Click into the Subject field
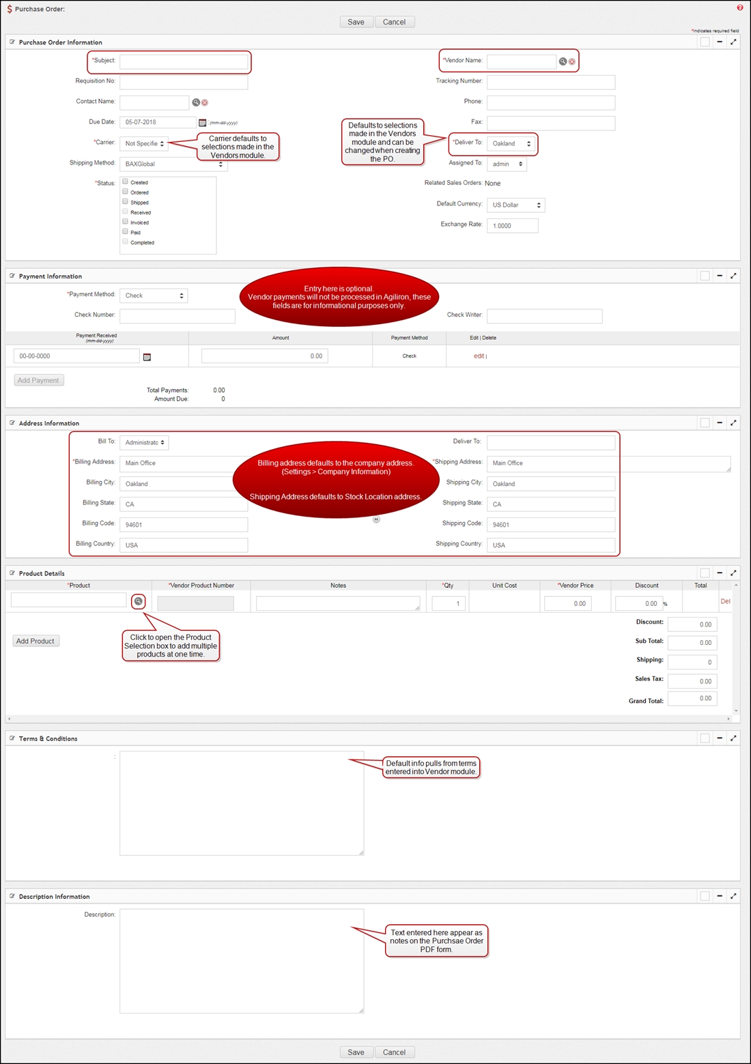751x1064 pixels. 184,61
